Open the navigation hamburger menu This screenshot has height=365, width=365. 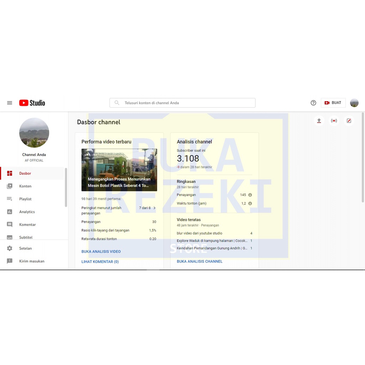(x=10, y=103)
